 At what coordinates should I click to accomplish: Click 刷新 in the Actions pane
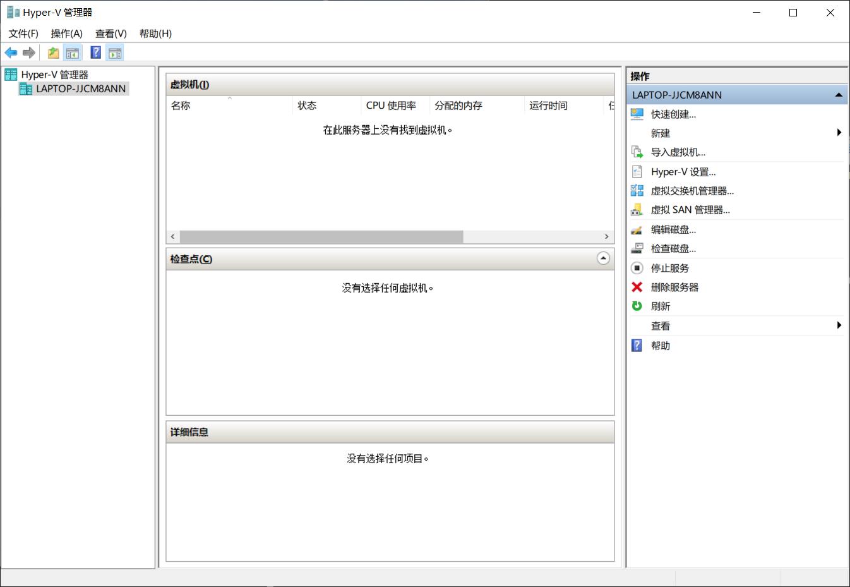point(661,306)
